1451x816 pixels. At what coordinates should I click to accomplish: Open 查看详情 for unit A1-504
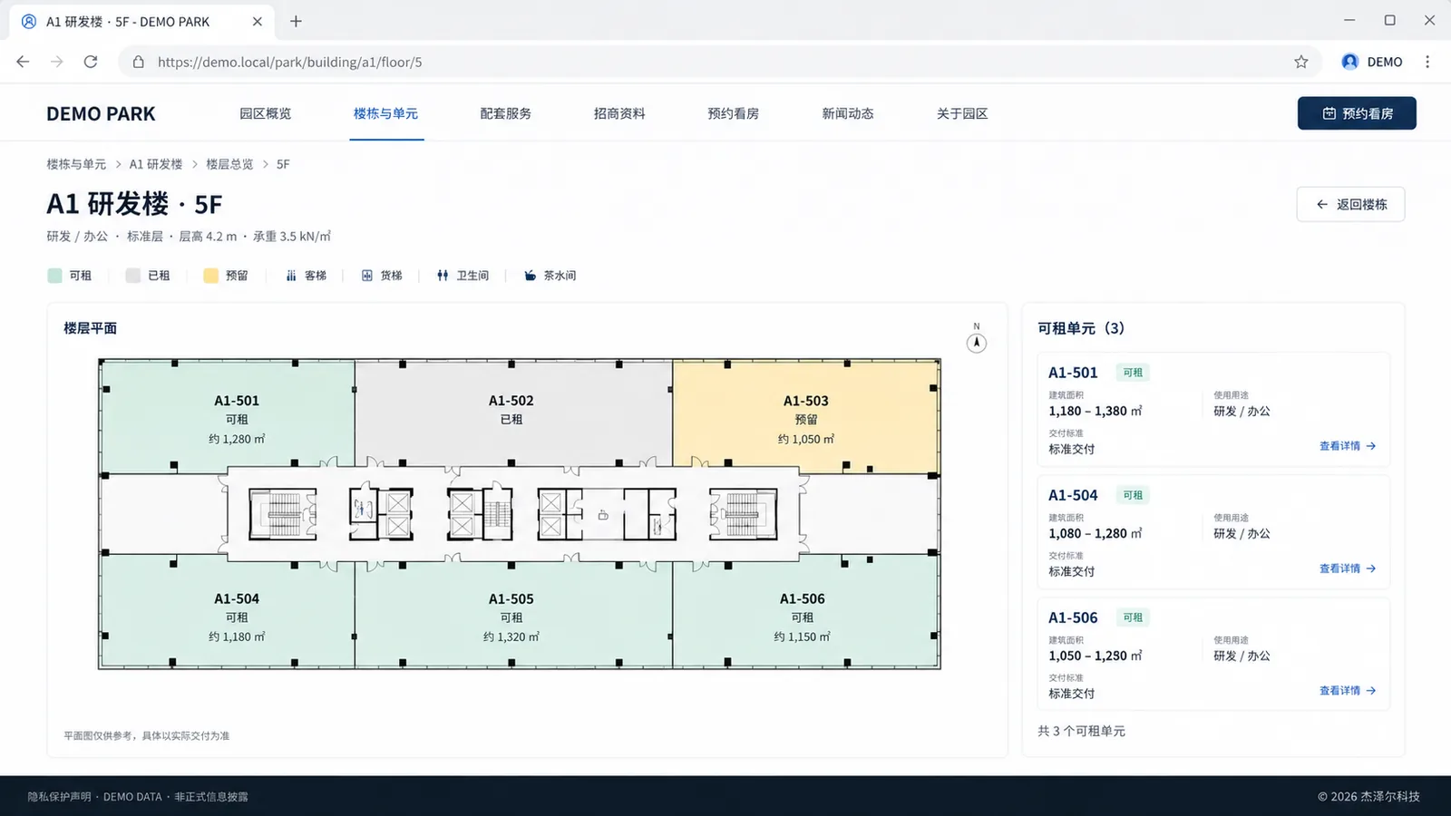pos(1348,568)
